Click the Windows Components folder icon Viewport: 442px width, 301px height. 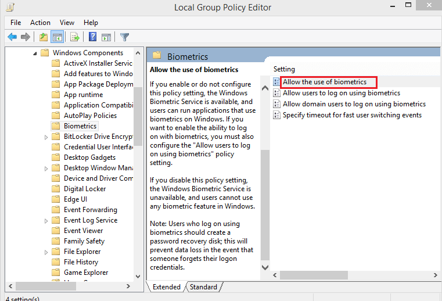click(45, 53)
